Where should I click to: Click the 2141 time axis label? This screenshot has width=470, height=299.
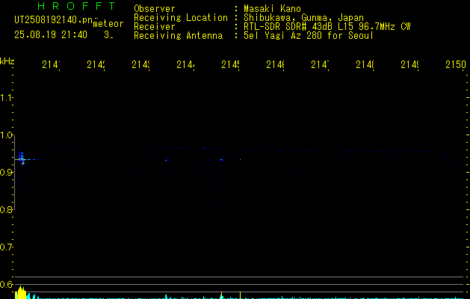pyautogui.click(x=51, y=64)
